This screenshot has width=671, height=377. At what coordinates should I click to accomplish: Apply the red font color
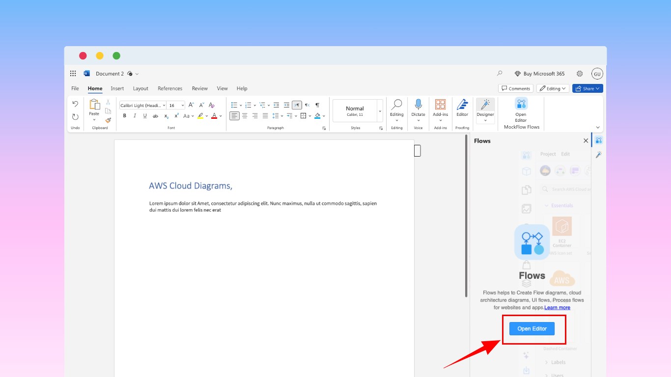pos(214,116)
